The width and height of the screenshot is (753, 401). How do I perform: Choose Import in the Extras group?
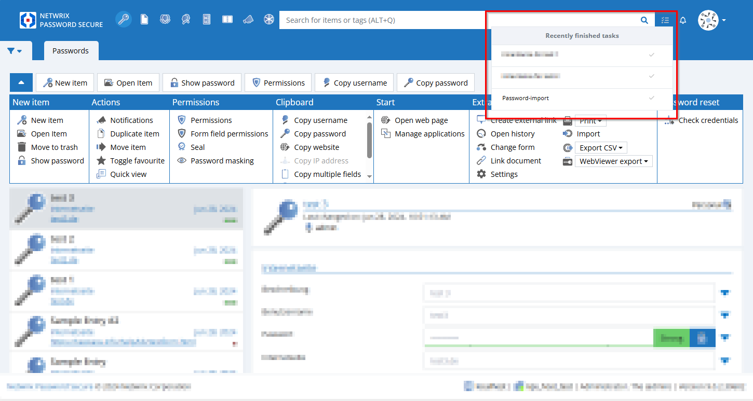582,134
